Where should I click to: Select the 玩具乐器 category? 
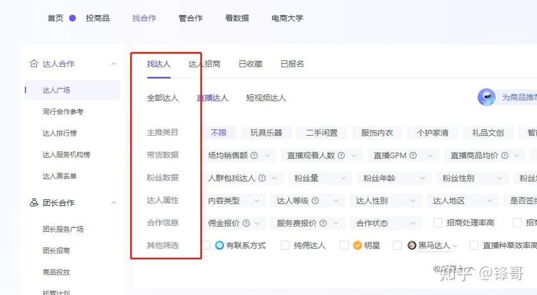coord(266,133)
